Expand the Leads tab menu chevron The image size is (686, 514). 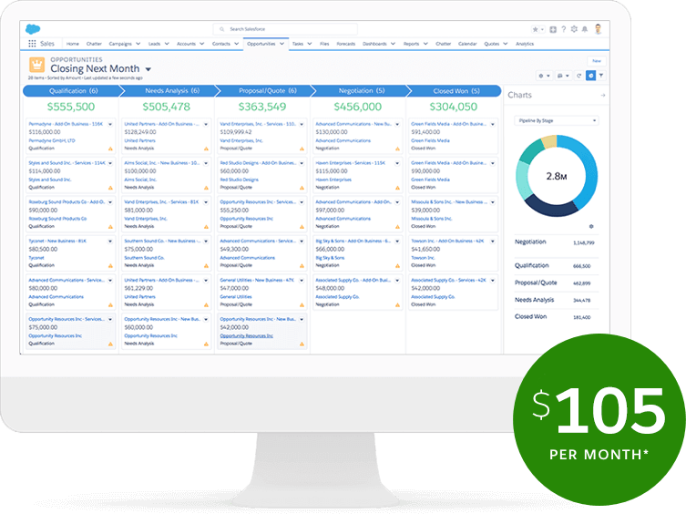pyautogui.click(x=167, y=44)
